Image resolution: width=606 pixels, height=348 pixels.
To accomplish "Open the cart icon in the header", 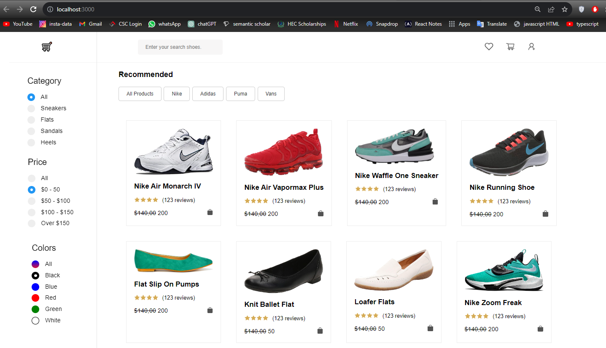I will coord(510,47).
